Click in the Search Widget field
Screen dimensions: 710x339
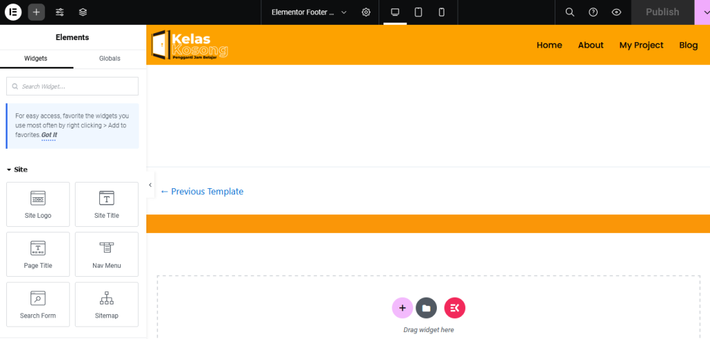[x=73, y=86]
